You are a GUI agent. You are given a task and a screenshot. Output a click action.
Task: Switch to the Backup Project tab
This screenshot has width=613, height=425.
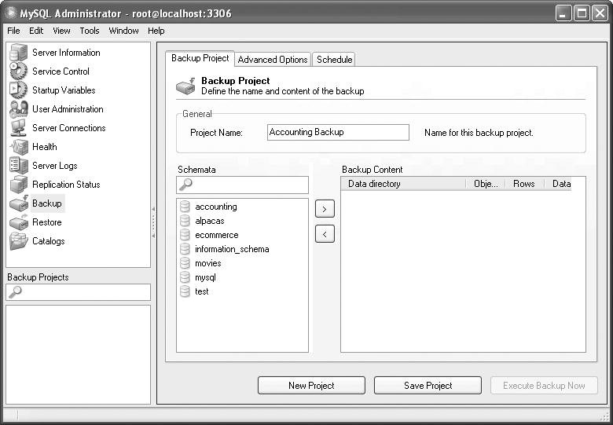pos(200,58)
